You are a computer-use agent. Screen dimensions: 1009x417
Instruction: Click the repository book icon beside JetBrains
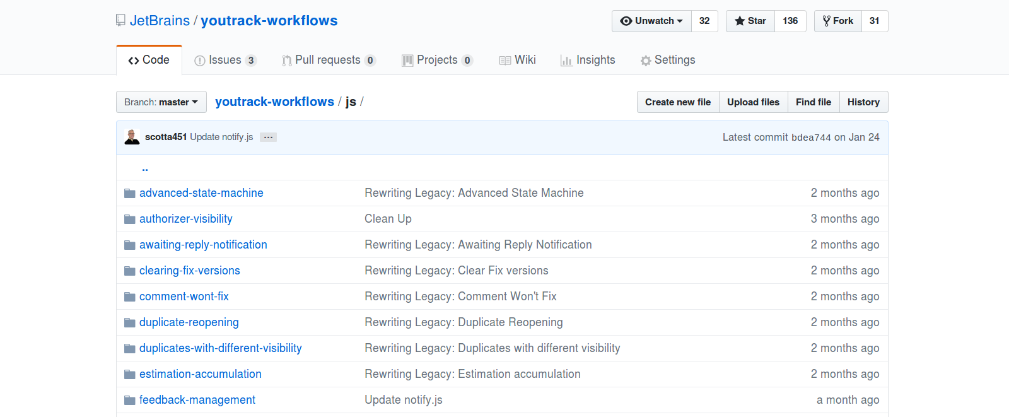(120, 21)
